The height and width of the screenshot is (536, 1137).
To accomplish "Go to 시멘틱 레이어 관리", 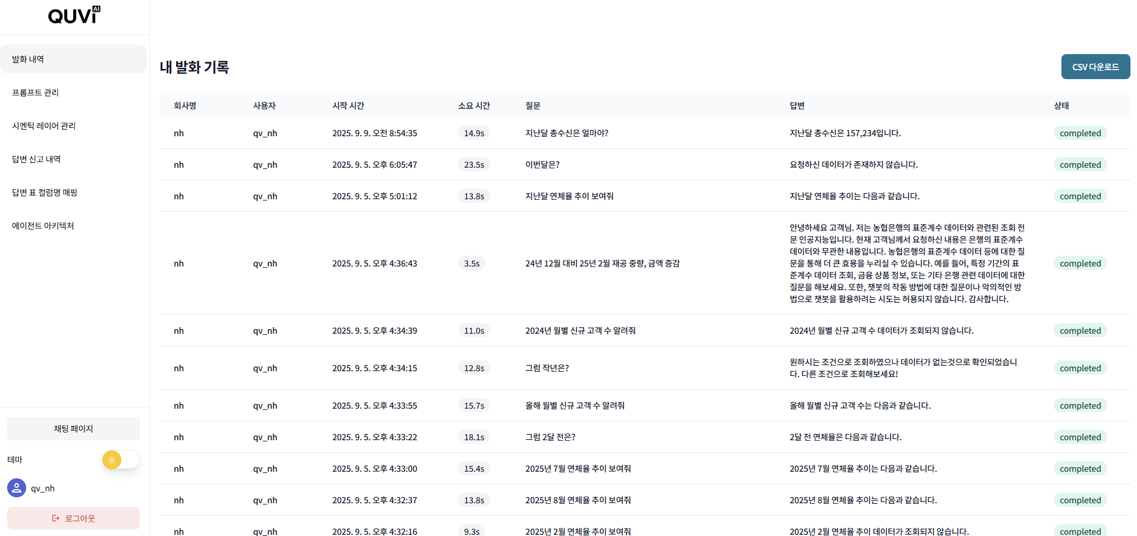I will pyautogui.click(x=44, y=126).
